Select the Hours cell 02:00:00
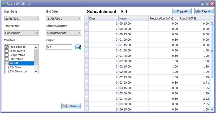The width and height of the screenshot is (216, 113). pos(133,61)
